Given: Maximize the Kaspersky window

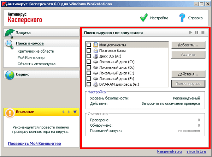Looking at the screenshot, I should 202,4.
